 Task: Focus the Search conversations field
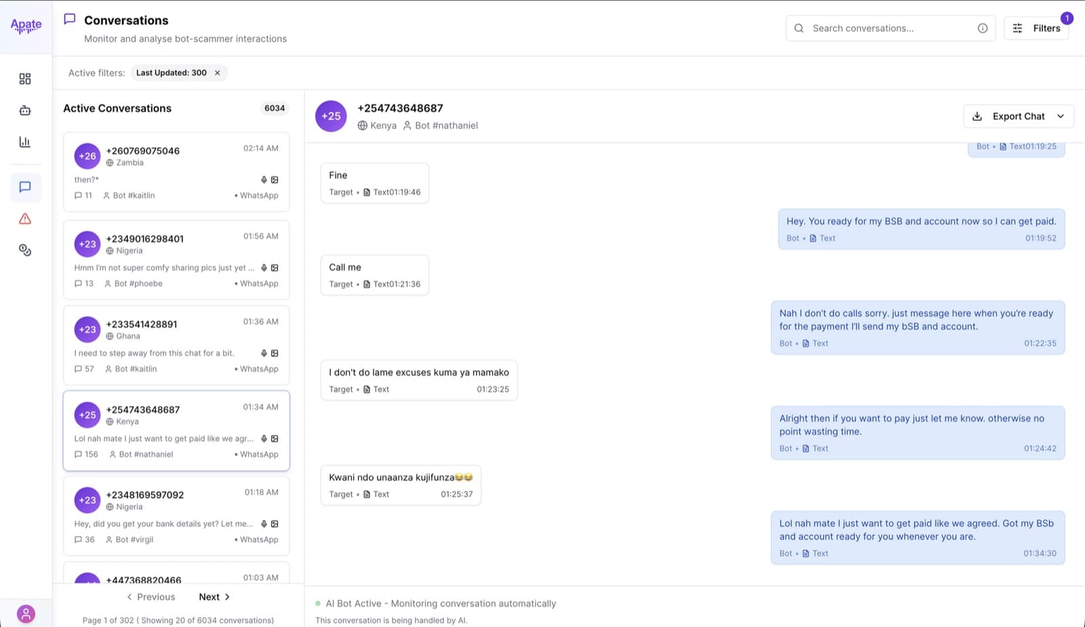[890, 28]
